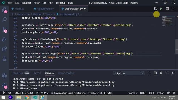178x100 pixels.
Task: Open notifications bell in the status bar
Action: (x=174, y=93)
